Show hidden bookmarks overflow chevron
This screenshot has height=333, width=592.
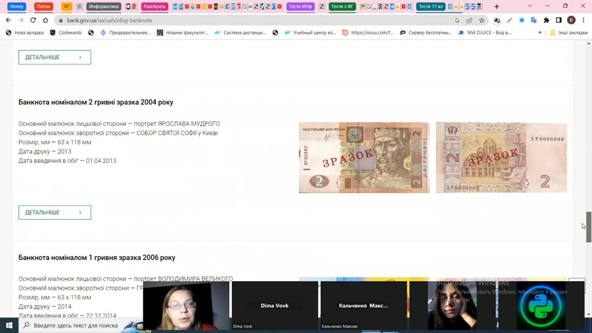[x=540, y=33]
